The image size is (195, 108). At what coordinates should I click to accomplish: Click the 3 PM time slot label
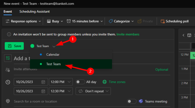(184, 97)
